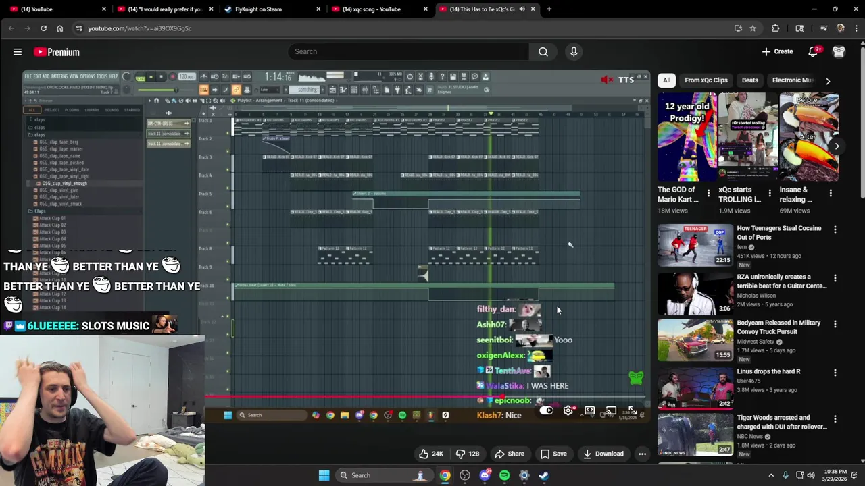Open options for Linus drops video

point(835,373)
